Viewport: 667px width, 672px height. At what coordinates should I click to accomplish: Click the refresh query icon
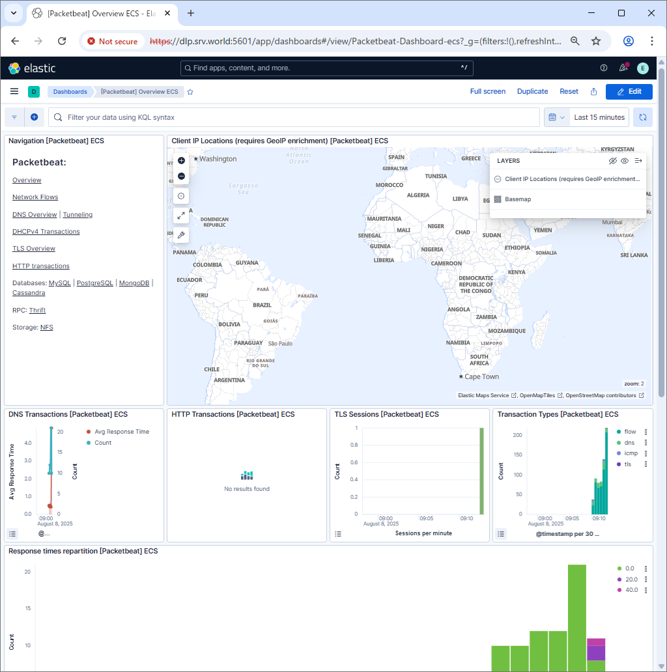click(x=642, y=117)
